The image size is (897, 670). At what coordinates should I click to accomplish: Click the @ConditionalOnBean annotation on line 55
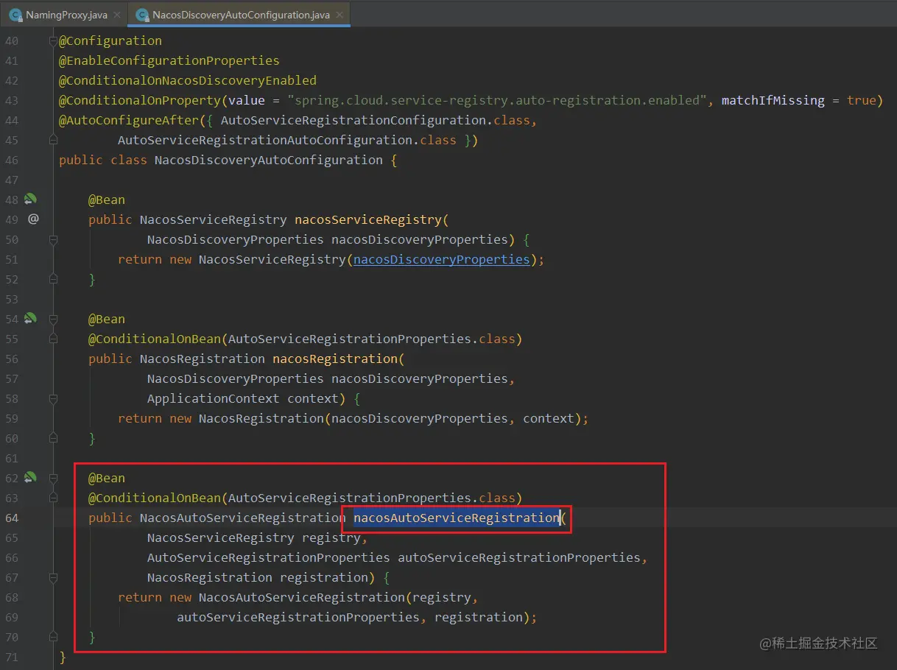(155, 339)
